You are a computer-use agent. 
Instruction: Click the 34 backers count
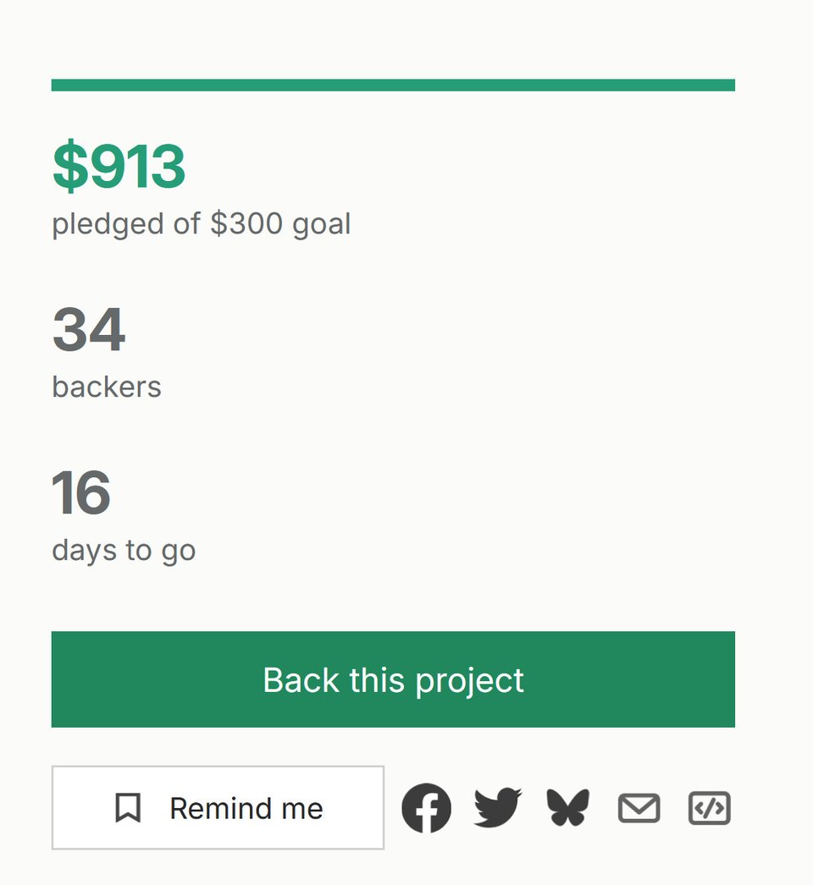click(88, 330)
